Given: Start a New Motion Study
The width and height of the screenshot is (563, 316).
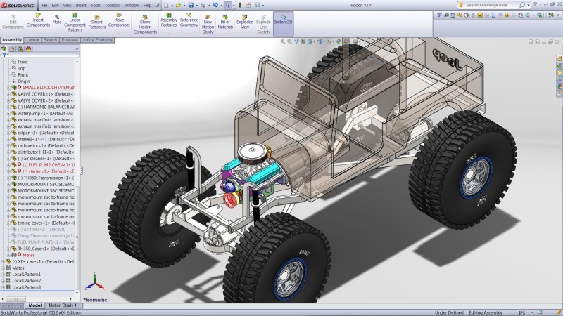Looking at the screenshot, I should (x=208, y=25).
